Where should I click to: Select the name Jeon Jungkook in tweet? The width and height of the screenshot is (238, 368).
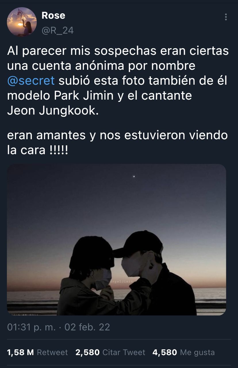[53, 111]
